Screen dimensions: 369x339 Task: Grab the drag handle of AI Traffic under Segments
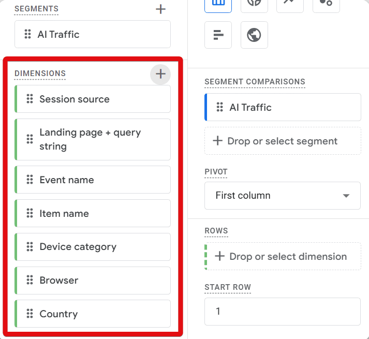[28, 34]
